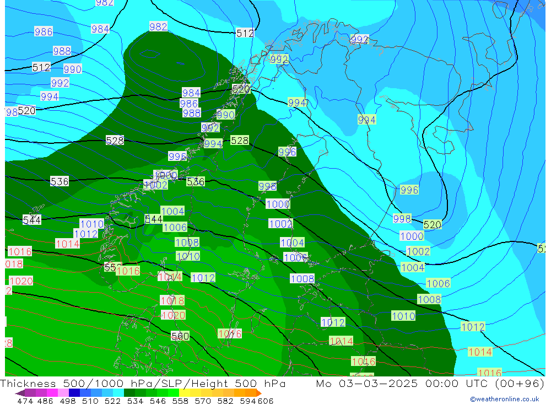Select the bright lime green legend swatch
Viewport: 551px width, 404px height.
click(173, 393)
